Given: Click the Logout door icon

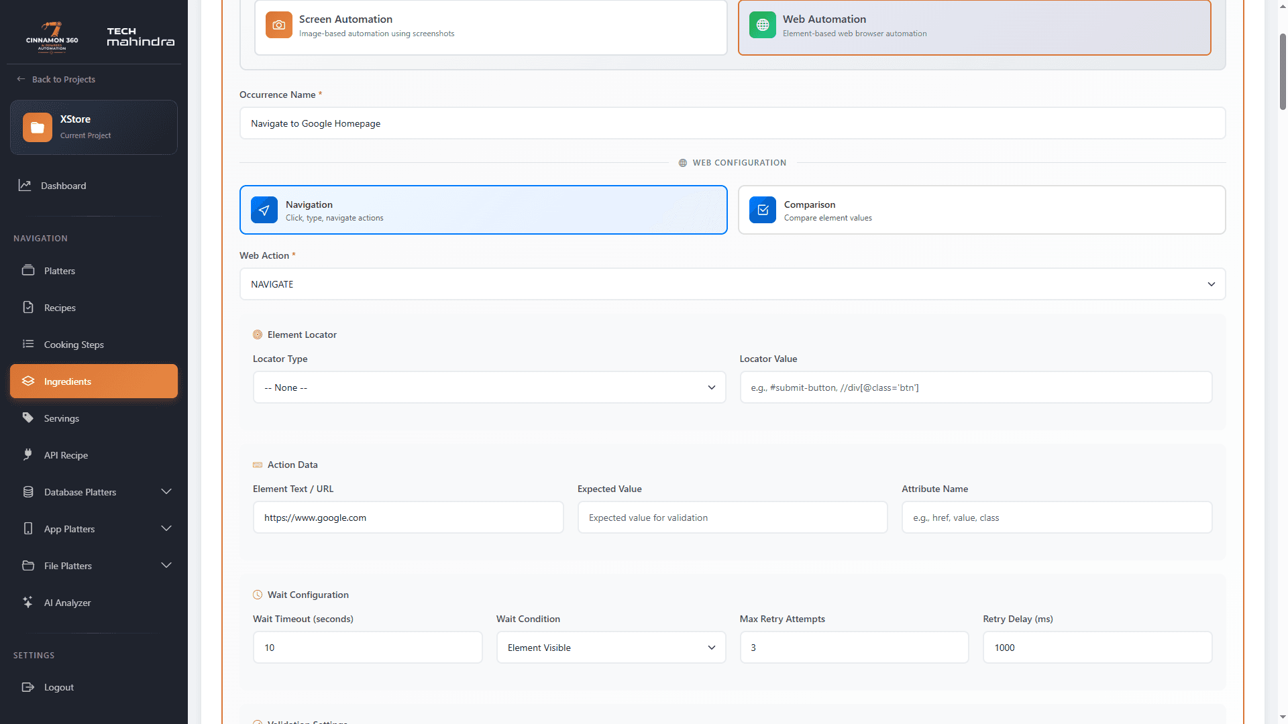Looking at the screenshot, I should [x=28, y=686].
